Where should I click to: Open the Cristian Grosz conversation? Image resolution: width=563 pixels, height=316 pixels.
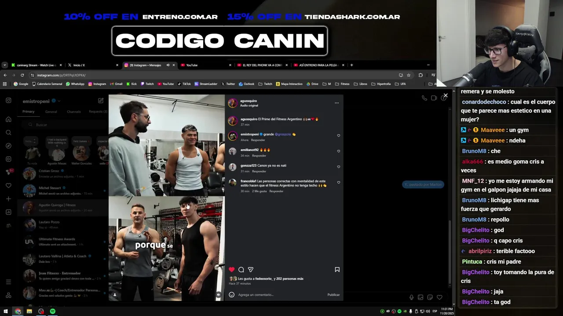(64, 173)
